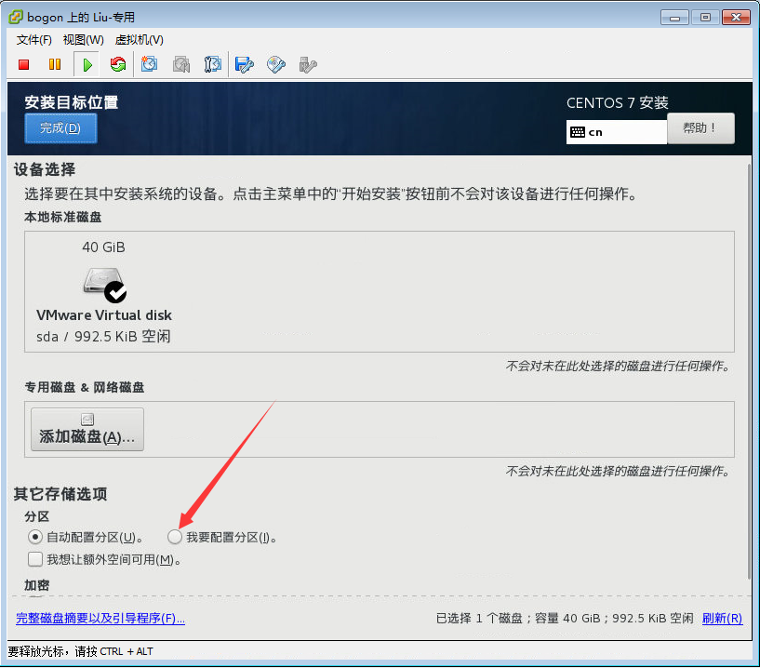
Task: Open the 文件(F) menu
Action: [33, 40]
